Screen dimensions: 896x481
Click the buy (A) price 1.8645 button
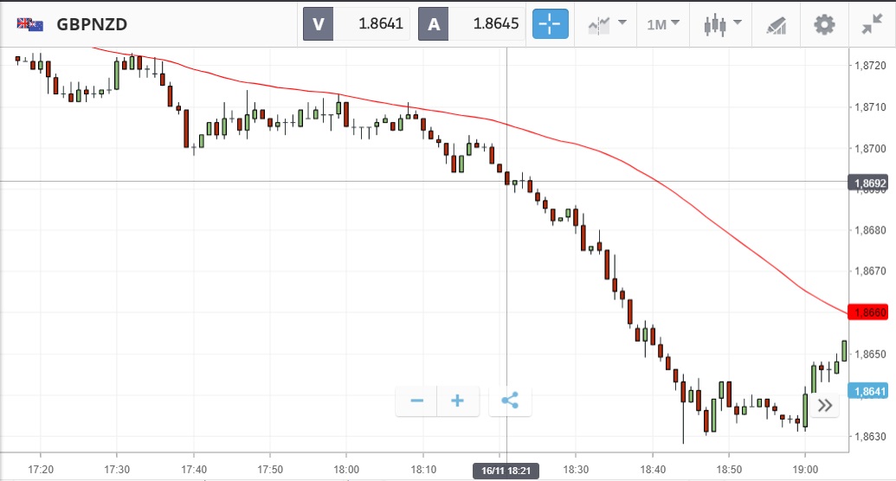click(x=472, y=23)
